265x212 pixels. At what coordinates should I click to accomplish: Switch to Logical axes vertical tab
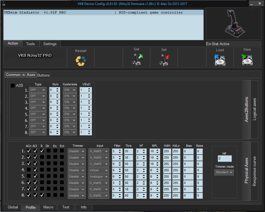(x=254, y=109)
